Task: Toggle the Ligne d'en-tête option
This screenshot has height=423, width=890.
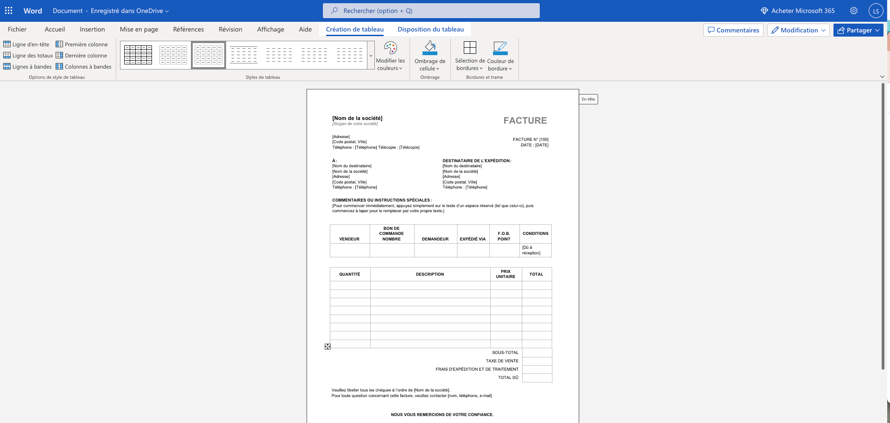Action: [x=26, y=44]
